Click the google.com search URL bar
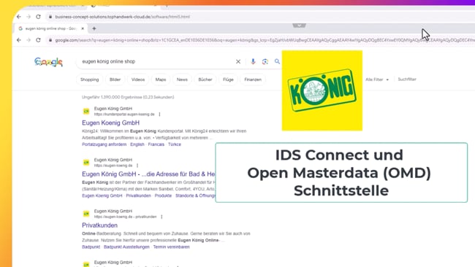475x267 pixels. (261, 40)
